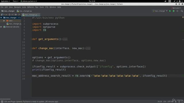This screenshot has height=103, width=184.
Task: Open the Help menu
Action: click(59, 7)
